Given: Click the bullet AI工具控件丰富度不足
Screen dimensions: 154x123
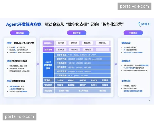Looking at the screenshot, I should point(17,89).
